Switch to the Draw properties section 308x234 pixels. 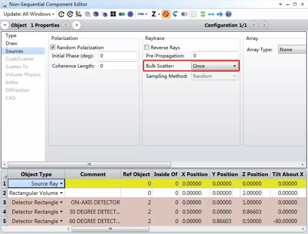[11, 43]
